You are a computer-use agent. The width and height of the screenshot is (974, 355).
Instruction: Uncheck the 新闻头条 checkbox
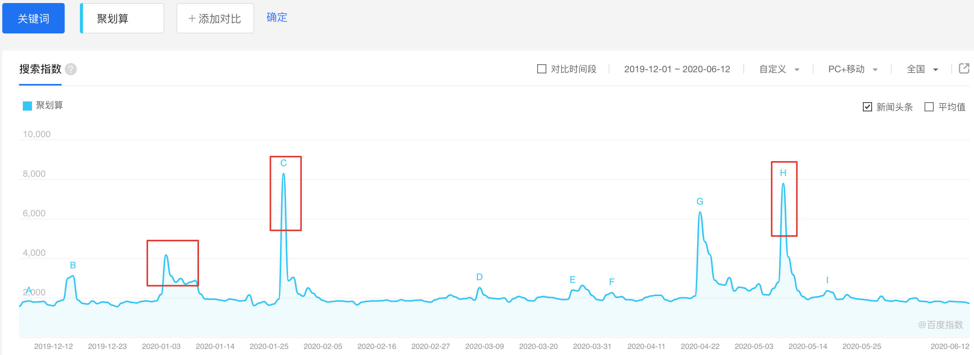(867, 107)
